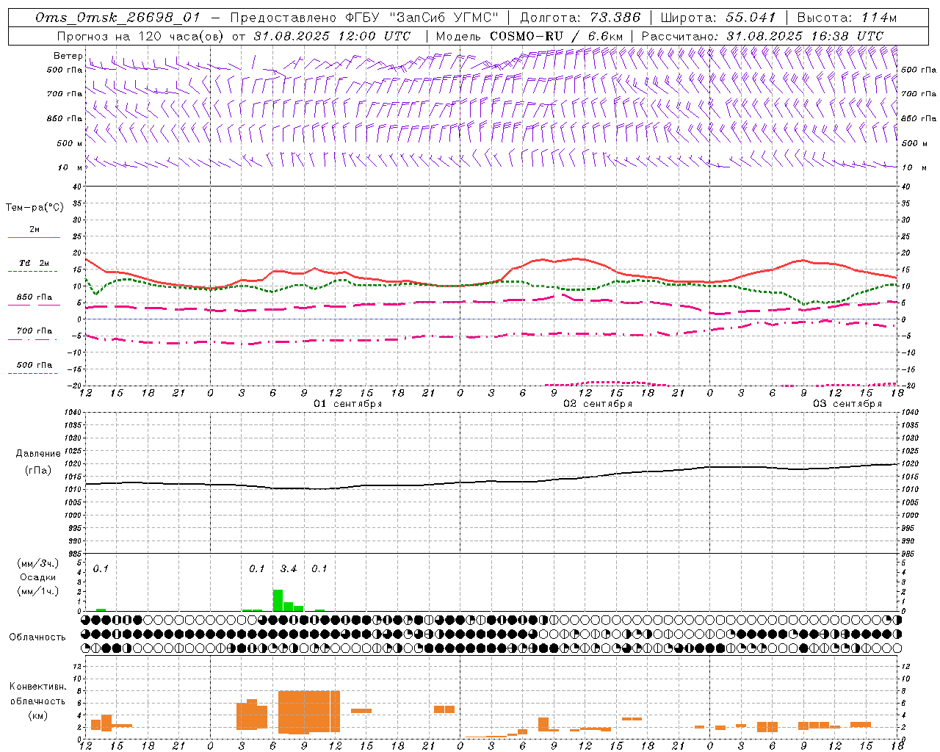Screen dimensions: 940x752
Task: Click the "10 м" wind level label on left
Action: [x=70, y=167]
